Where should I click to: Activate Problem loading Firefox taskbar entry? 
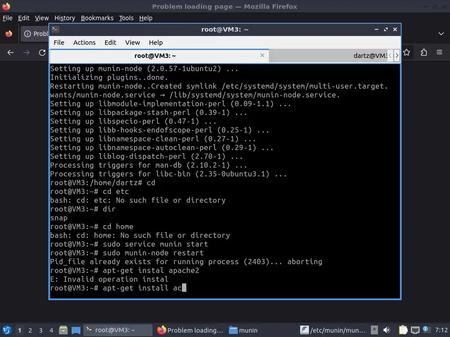coord(190,330)
